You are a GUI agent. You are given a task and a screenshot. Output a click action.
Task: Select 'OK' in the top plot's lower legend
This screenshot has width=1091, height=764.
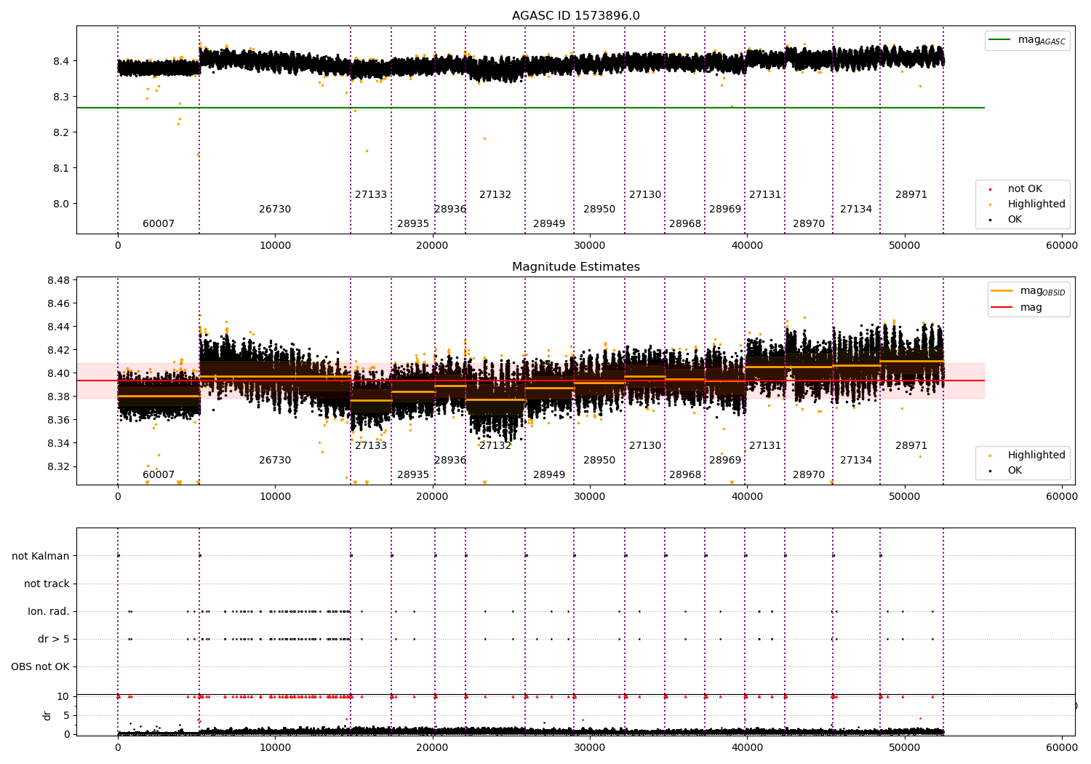point(1015,220)
